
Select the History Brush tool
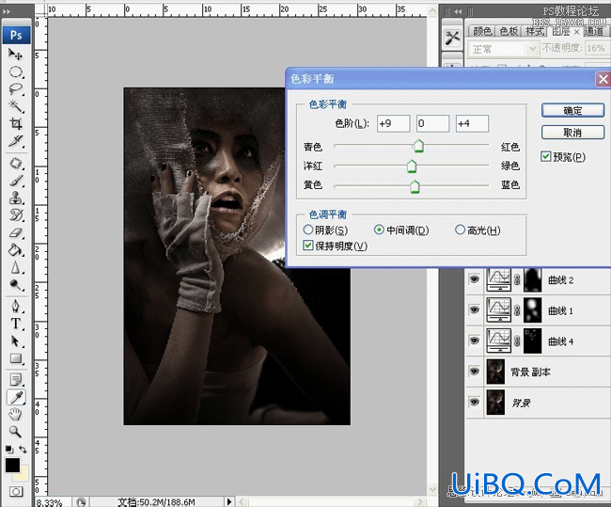coord(16,215)
